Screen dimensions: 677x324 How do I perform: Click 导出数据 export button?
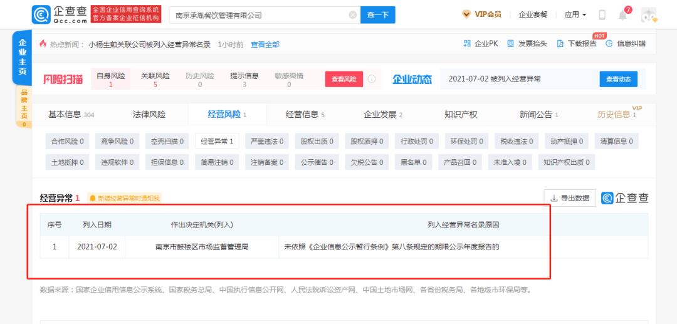570,198
